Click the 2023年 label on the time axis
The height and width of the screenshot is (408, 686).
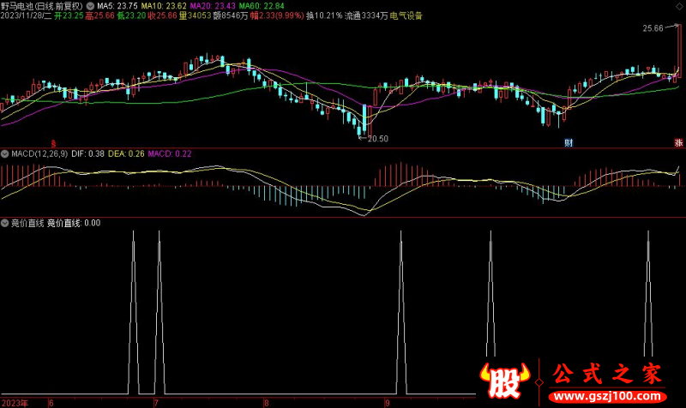(15, 403)
